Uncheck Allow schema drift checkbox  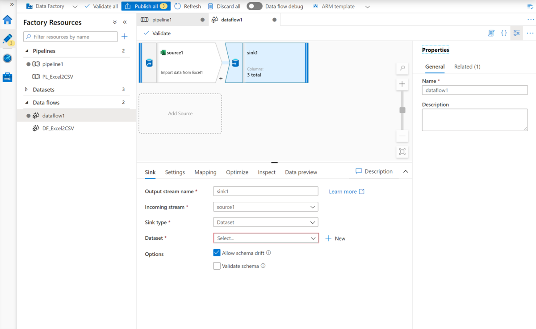(217, 253)
